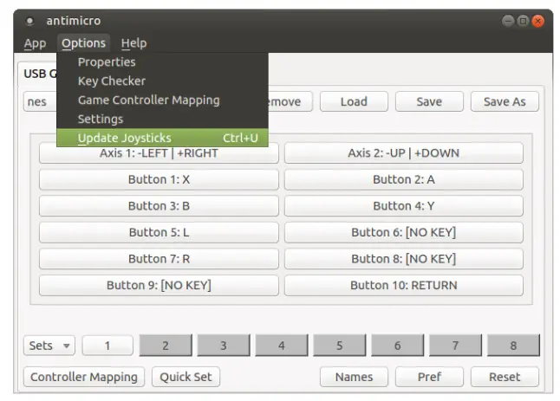Open the nes profile combo box
This screenshot has width=560, height=401.
point(40,101)
